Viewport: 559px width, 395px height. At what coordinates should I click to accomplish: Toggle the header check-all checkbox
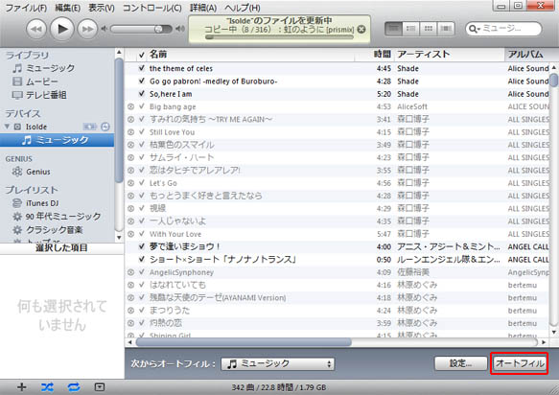(x=142, y=55)
